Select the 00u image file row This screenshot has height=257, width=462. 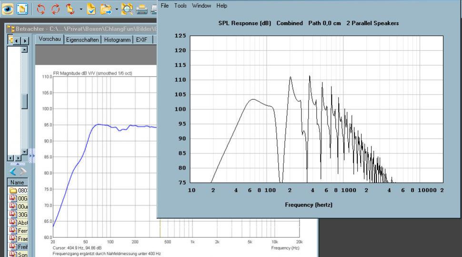[18, 207]
